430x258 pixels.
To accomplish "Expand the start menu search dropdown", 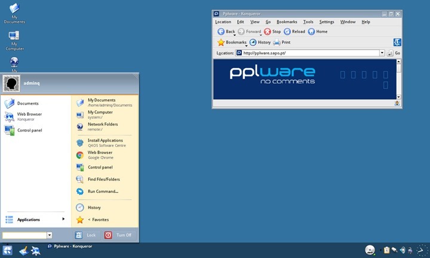I will [x=50, y=235].
